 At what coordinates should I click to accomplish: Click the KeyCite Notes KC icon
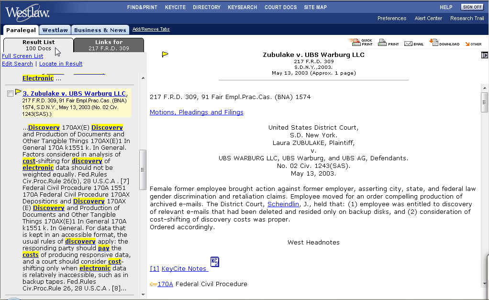[215, 262]
